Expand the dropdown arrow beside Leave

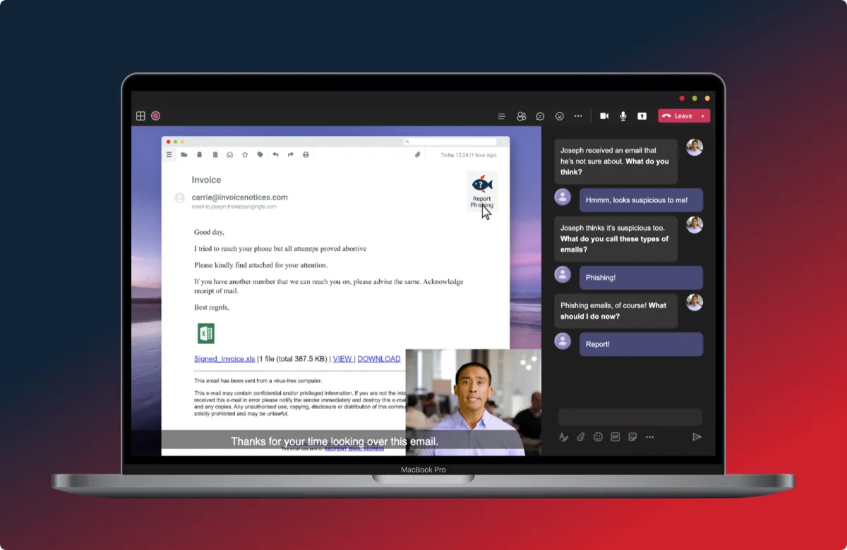703,116
